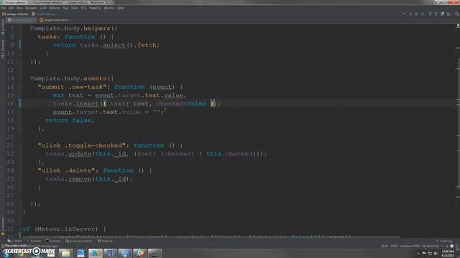
Task: Click the WebStorm taskbar icon
Action: coord(96,253)
